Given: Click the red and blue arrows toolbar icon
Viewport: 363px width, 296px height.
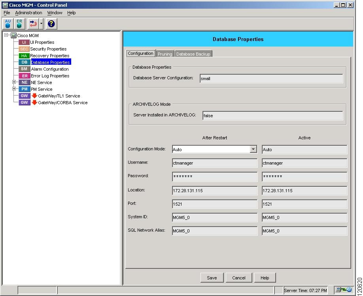Looking at the screenshot, I should pos(33,24).
